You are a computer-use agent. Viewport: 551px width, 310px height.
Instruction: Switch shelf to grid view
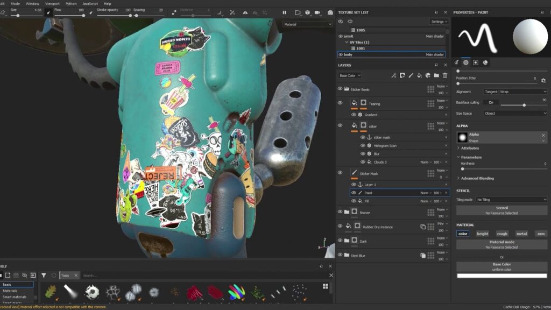pyautogui.click(x=326, y=286)
